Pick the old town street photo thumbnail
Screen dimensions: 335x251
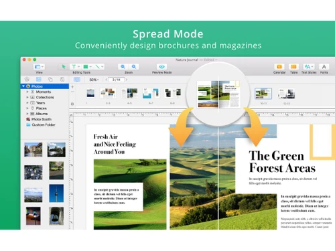tap(33, 150)
